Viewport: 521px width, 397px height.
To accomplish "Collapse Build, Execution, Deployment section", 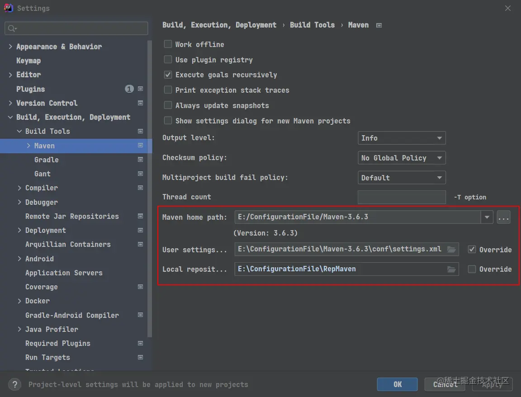I will pyautogui.click(x=10, y=117).
